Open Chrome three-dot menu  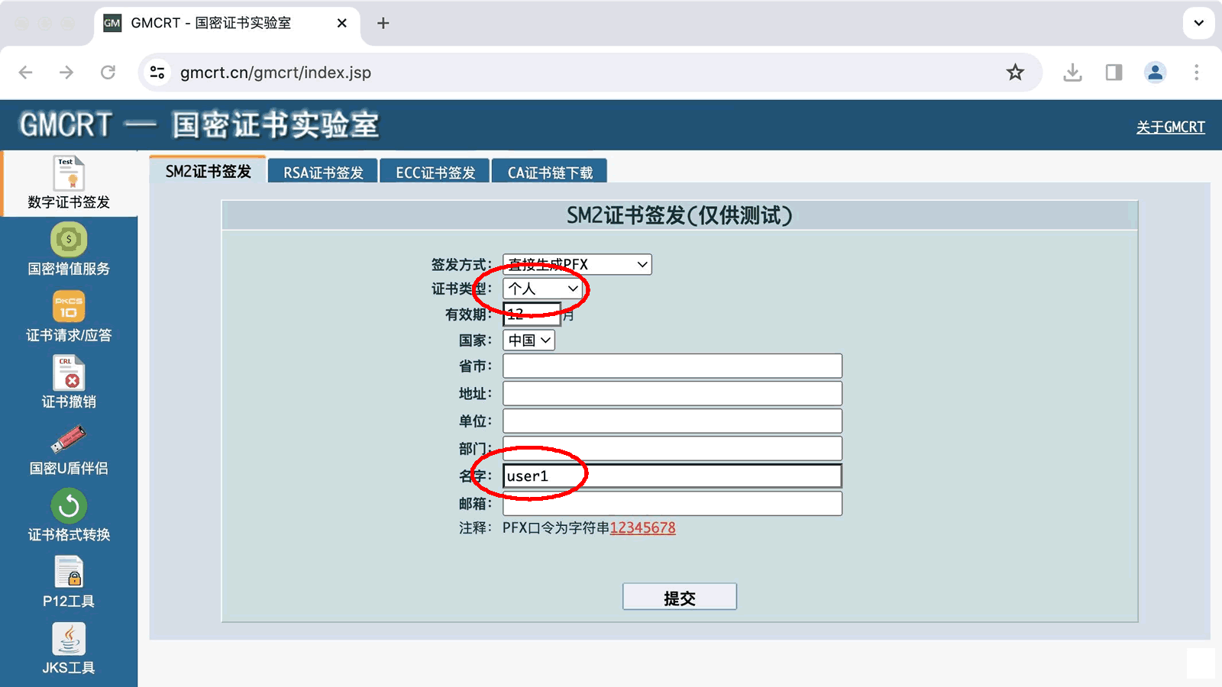[x=1196, y=73]
